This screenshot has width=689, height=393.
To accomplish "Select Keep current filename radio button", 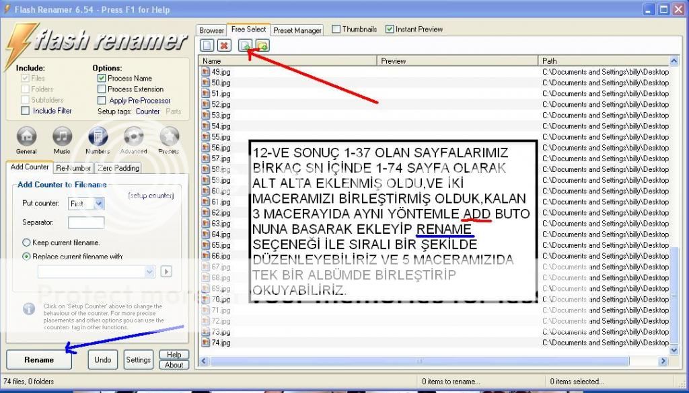I will point(26,243).
